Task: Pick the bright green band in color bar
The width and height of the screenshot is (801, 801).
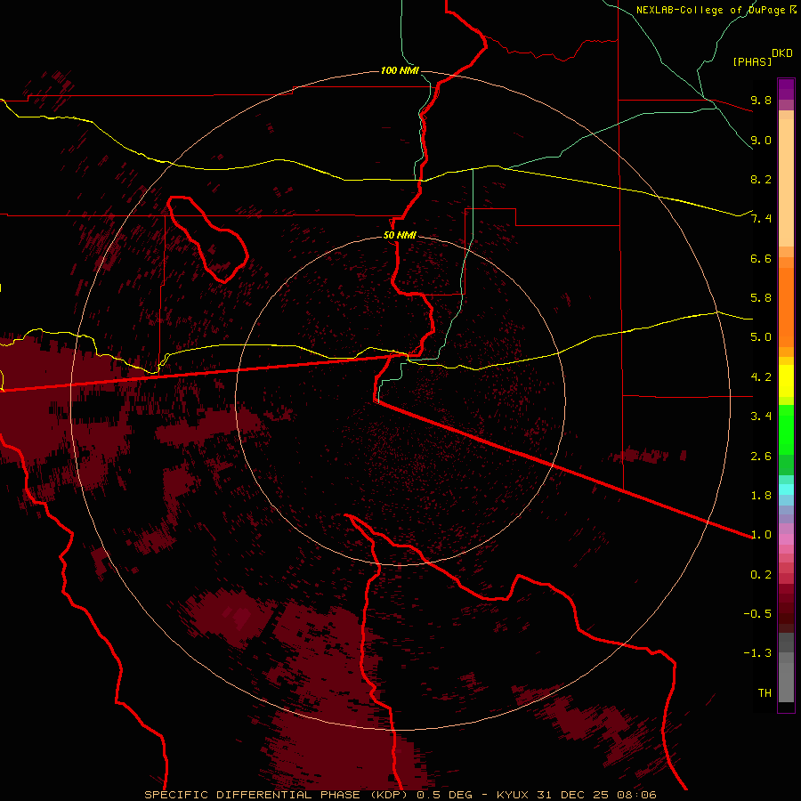Action: pos(786,432)
